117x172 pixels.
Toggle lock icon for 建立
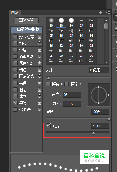[x=40, y=96]
